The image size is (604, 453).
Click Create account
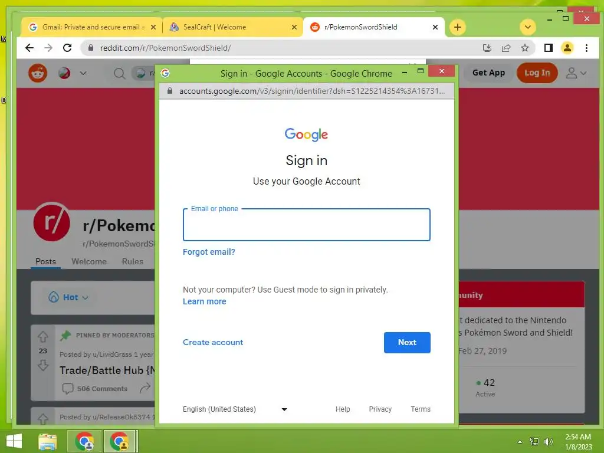point(213,343)
